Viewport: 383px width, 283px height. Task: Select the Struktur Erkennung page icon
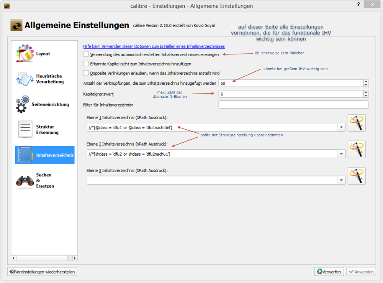click(x=25, y=130)
